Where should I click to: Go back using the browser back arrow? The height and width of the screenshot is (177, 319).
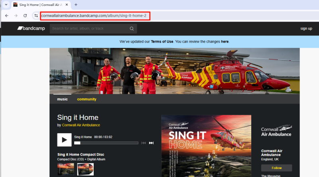click(7, 16)
